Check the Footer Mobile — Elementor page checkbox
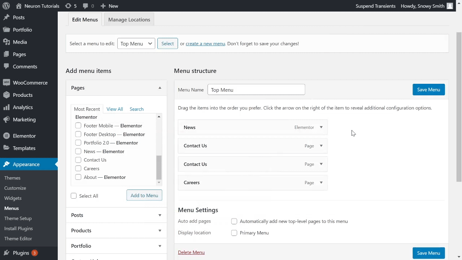The image size is (462, 260). point(78,126)
